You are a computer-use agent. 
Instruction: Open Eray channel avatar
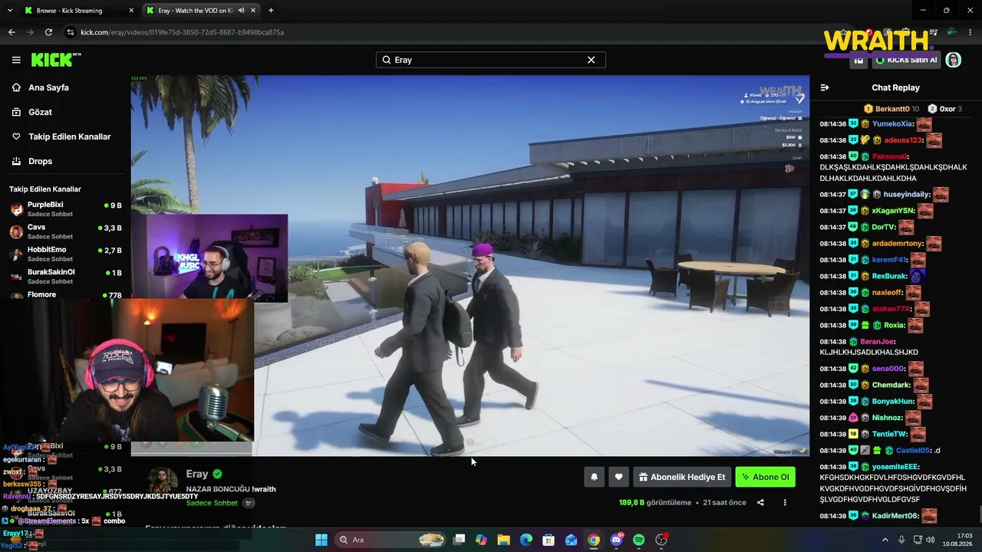click(163, 483)
